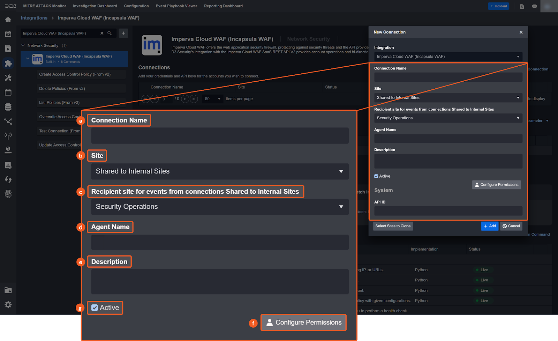
Task: Open the Investigation Dashboard menu item
Action: (95, 6)
